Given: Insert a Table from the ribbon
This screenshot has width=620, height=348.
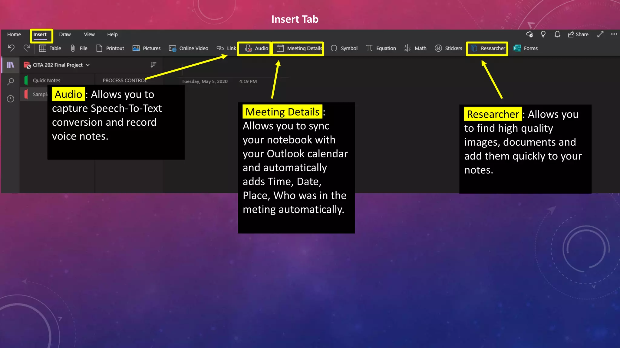Looking at the screenshot, I should coord(50,48).
